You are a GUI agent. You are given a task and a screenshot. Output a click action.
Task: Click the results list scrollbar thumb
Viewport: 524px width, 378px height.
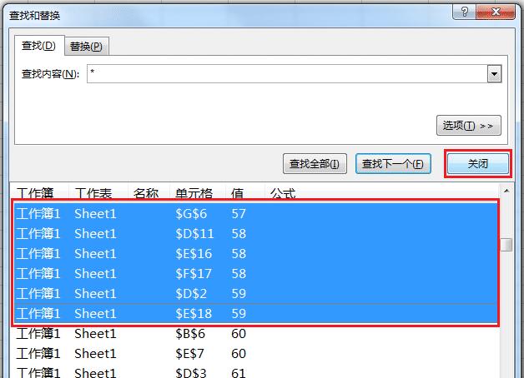pyautogui.click(x=506, y=245)
